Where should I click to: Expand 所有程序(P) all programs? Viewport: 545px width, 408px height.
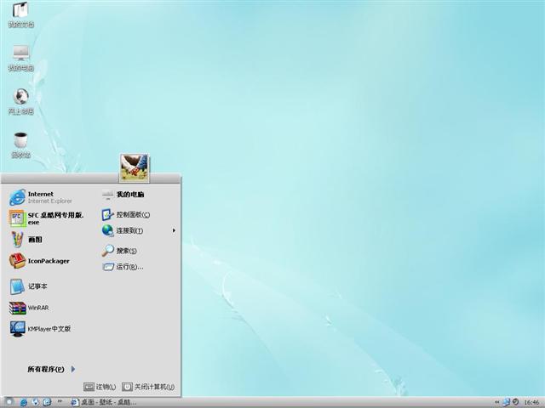coord(51,369)
